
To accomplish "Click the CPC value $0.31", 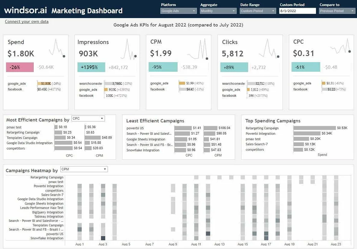I will [x=304, y=53].
